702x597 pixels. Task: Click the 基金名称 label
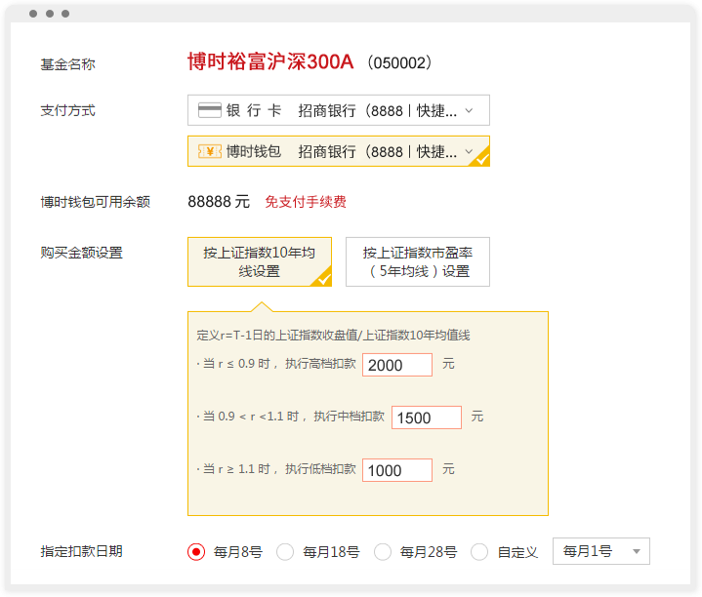point(67,64)
